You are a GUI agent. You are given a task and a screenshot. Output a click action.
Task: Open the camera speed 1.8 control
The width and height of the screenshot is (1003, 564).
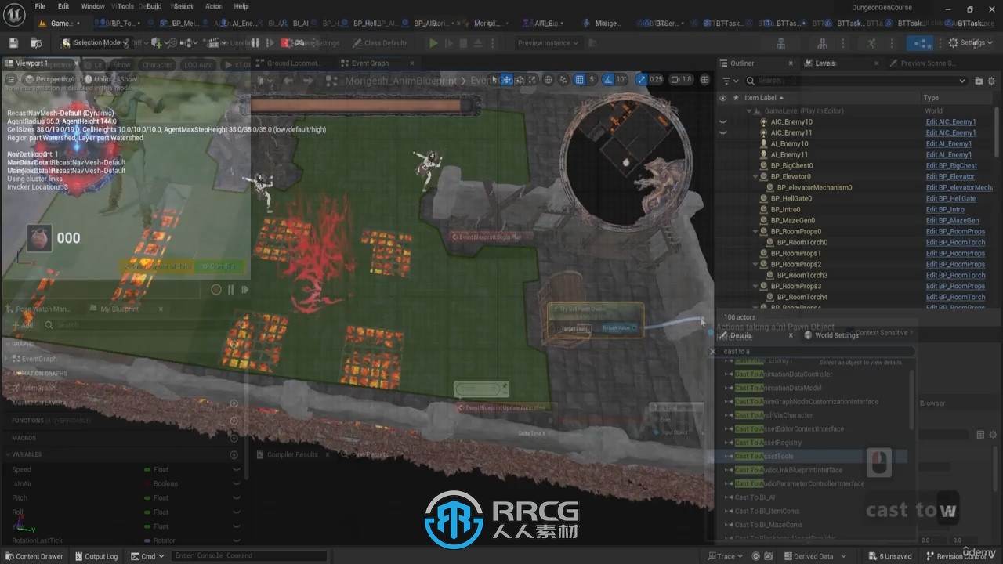click(682, 79)
